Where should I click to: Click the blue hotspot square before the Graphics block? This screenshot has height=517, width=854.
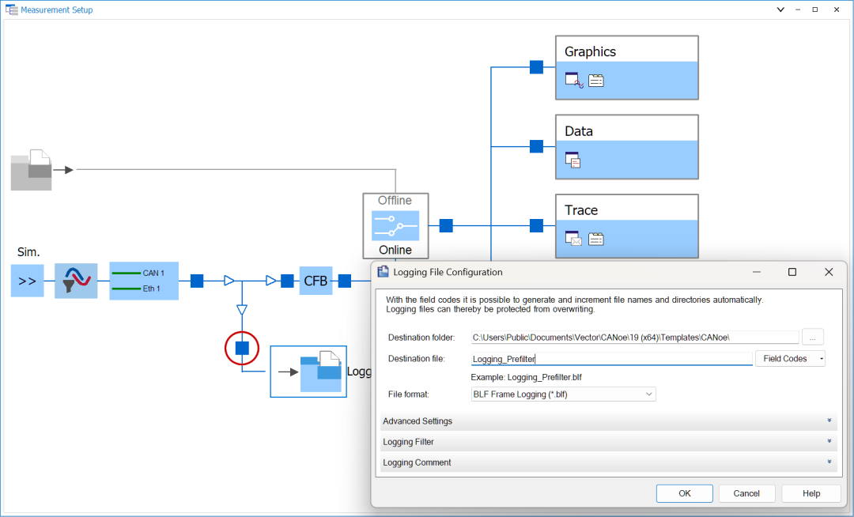536,67
